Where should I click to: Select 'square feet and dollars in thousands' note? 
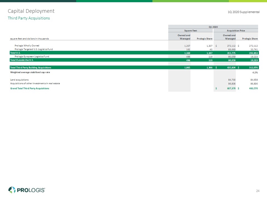pos(29,39)
